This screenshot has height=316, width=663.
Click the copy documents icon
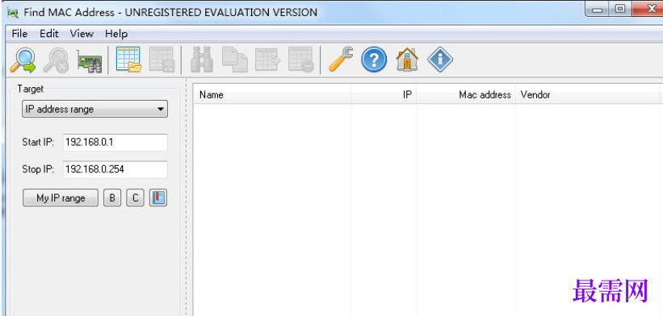click(x=235, y=60)
